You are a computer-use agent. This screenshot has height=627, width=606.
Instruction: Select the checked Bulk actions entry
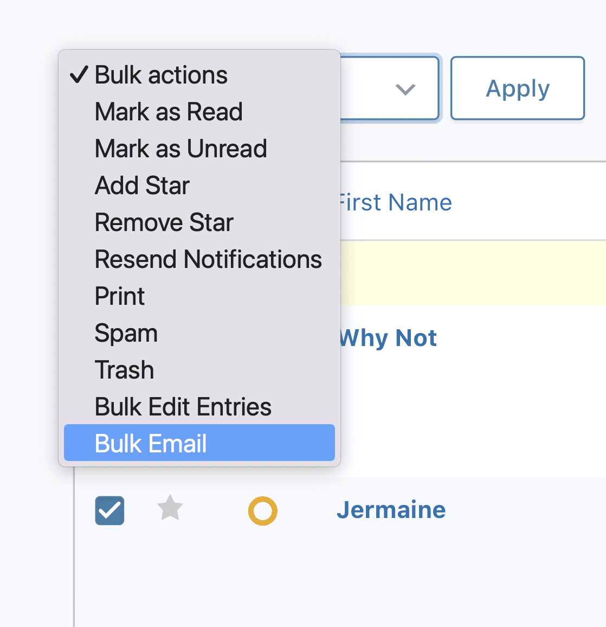[x=161, y=75]
